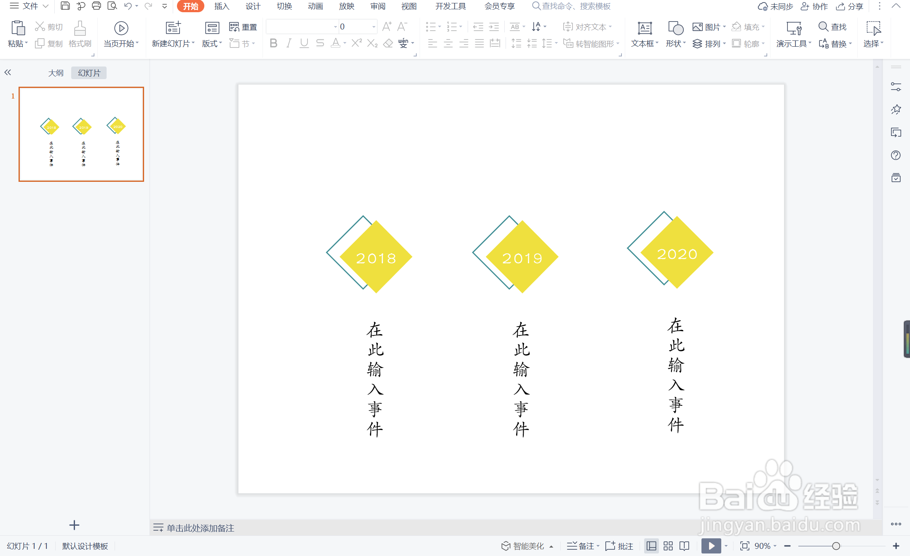The width and height of the screenshot is (910, 556).
Task: Click the print icon in quick toolbar
Action: click(x=96, y=6)
